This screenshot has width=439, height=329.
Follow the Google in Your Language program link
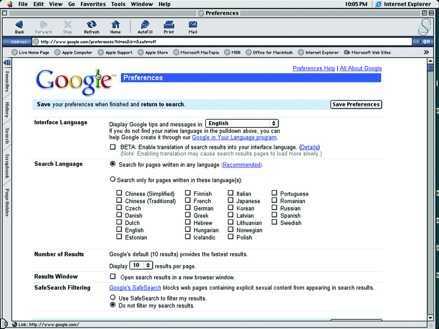point(234,138)
